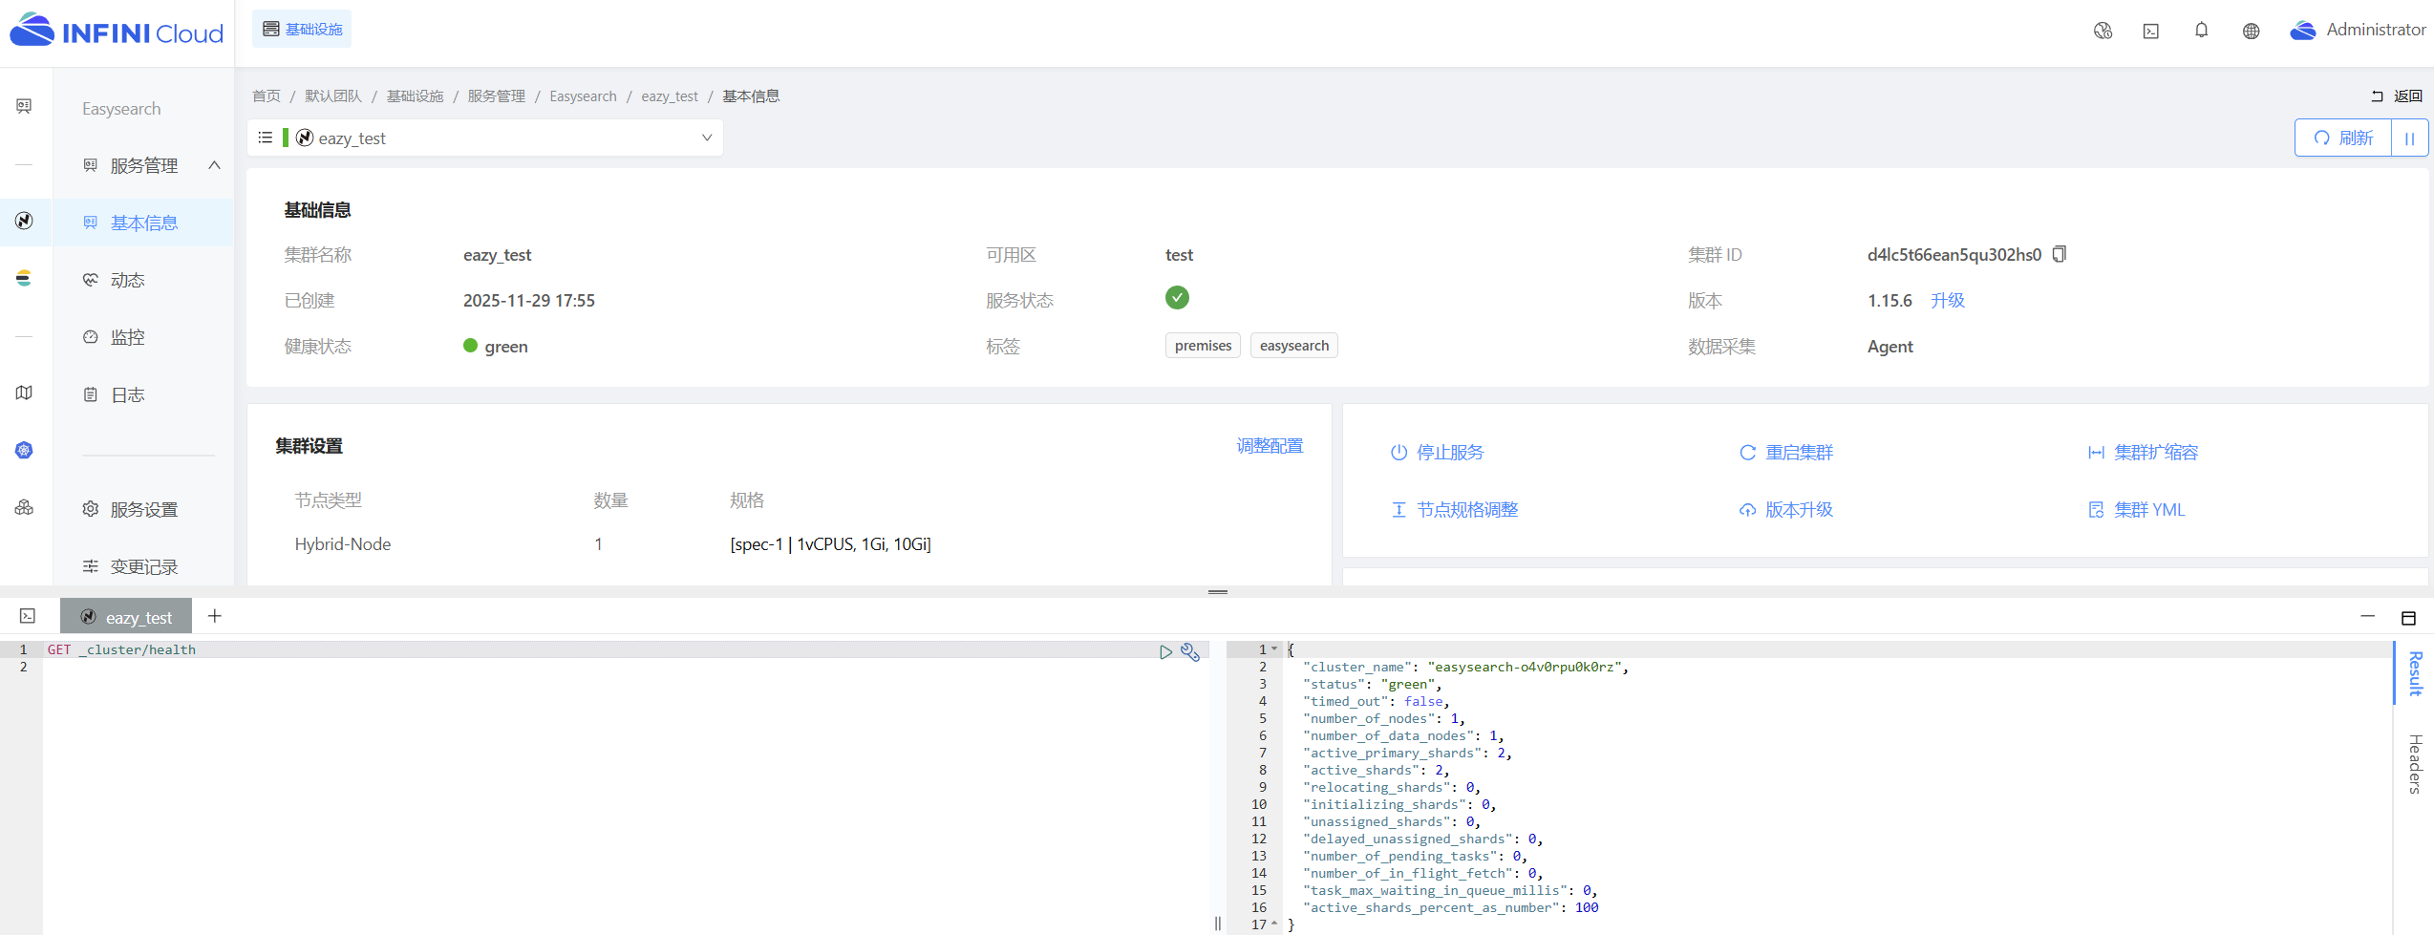Click 重启集群 to restart the cluster

coord(1785,452)
